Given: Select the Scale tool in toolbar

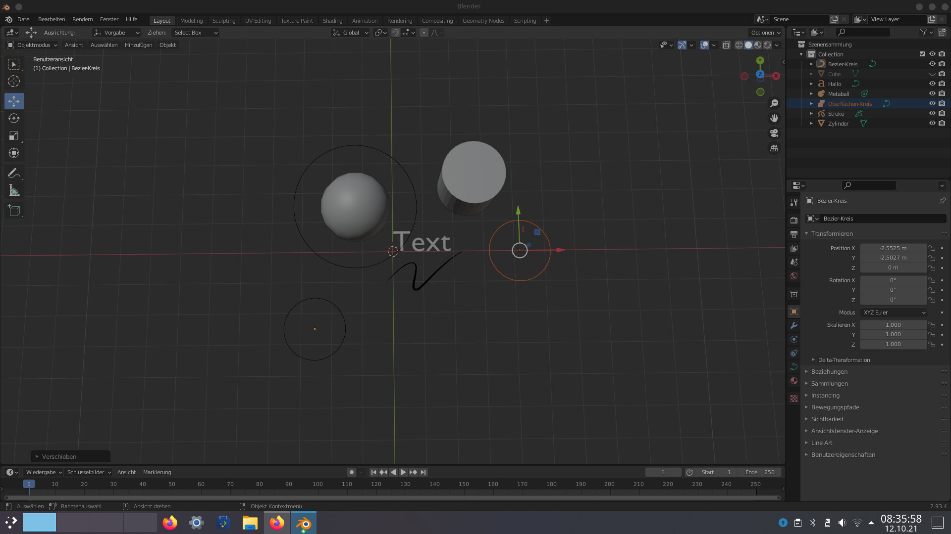Looking at the screenshot, I should (x=14, y=135).
